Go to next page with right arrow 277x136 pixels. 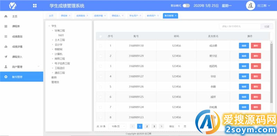click(x=161, y=126)
